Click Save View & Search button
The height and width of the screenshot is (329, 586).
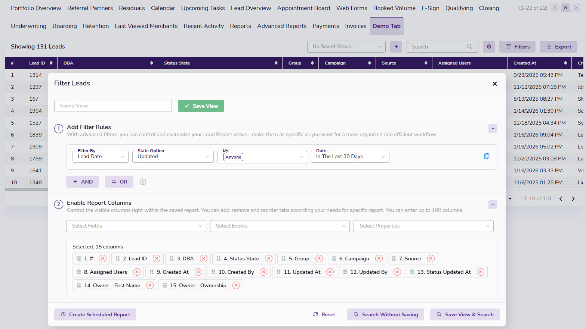click(x=465, y=314)
